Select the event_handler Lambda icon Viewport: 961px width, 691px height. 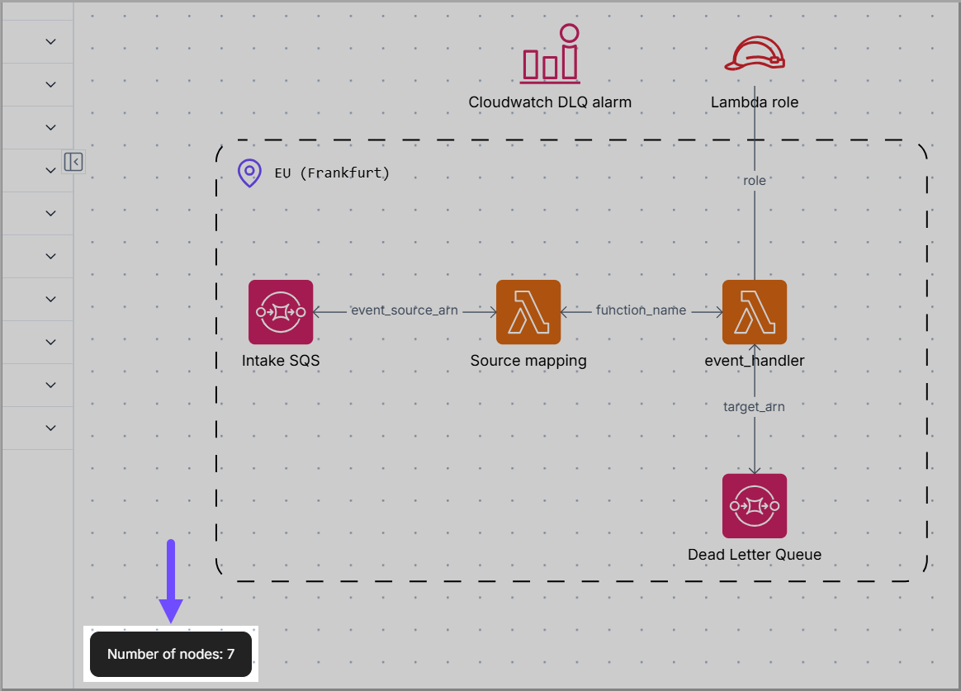click(754, 312)
